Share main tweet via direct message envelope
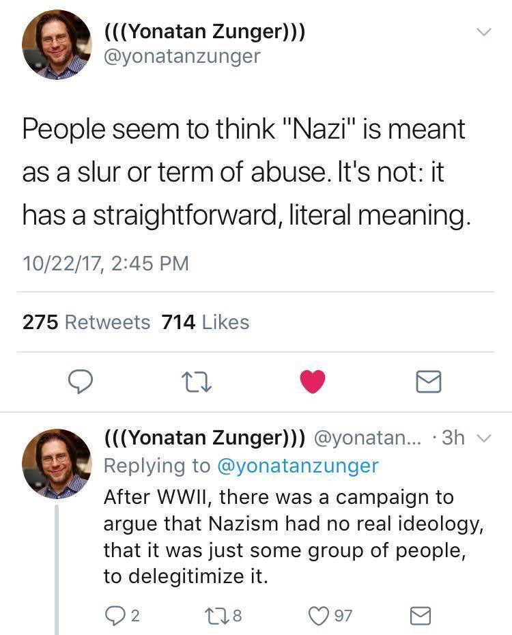 [429, 382]
